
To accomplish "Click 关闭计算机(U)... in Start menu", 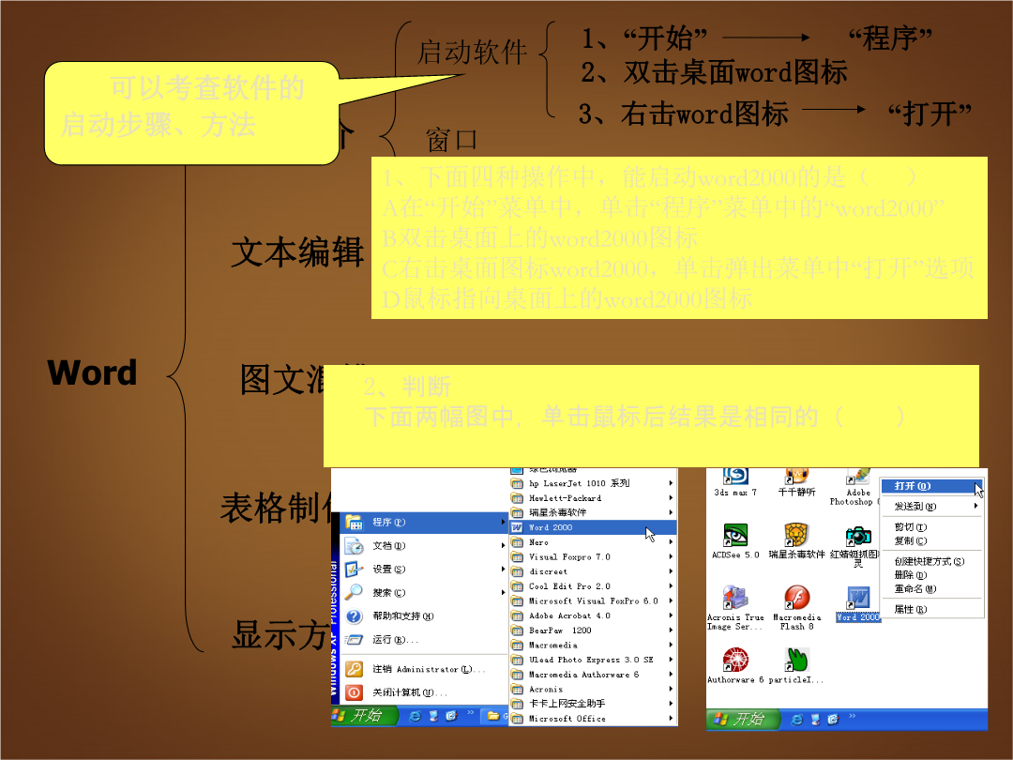I will coord(425,692).
